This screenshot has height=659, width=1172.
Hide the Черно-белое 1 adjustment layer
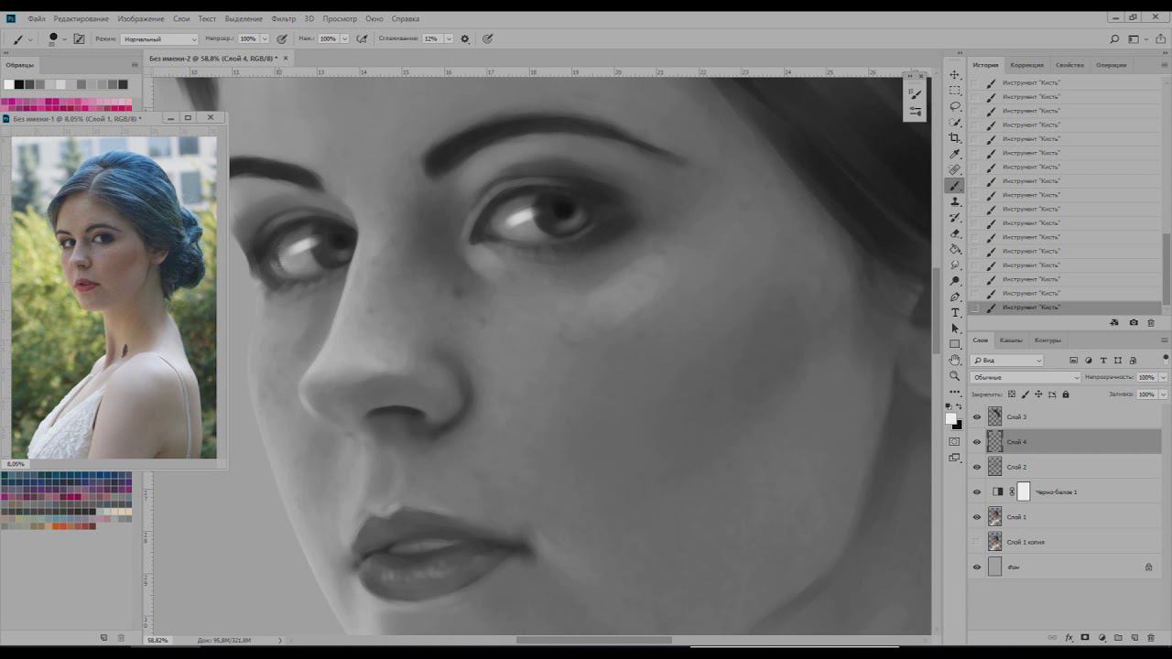click(x=977, y=492)
